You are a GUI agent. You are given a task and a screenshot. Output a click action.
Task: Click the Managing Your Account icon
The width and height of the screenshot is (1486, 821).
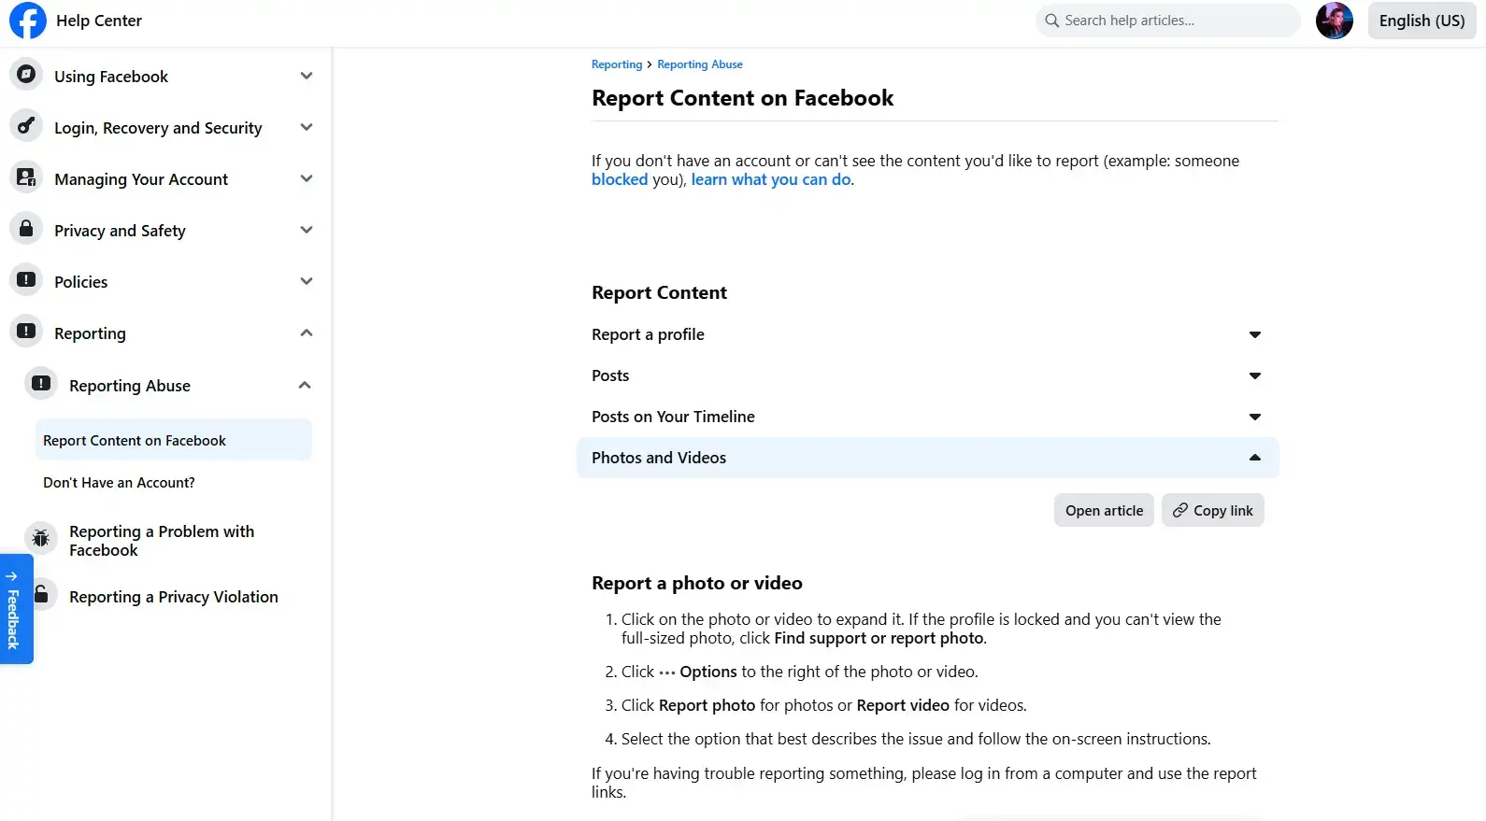pyautogui.click(x=26, y=177)
